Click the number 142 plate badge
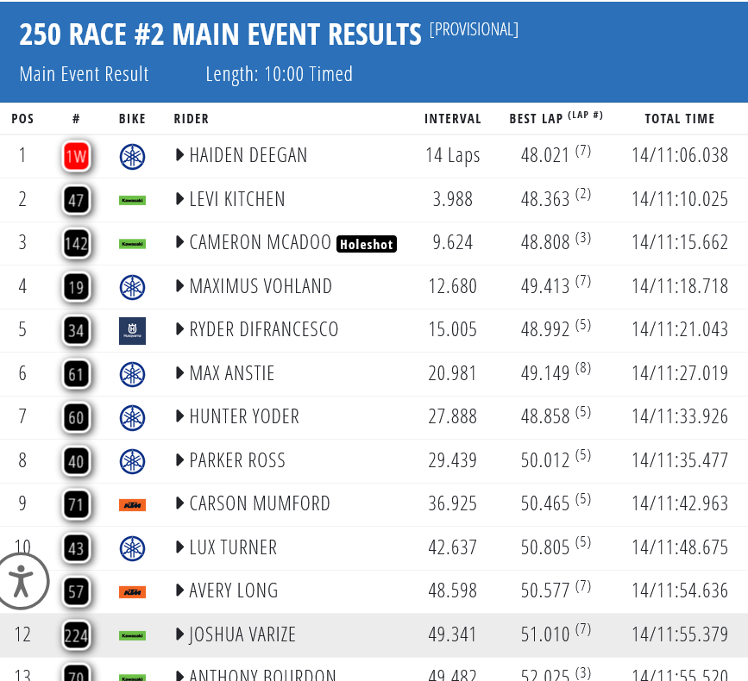The image size is (748, 681). pos(76,243)
